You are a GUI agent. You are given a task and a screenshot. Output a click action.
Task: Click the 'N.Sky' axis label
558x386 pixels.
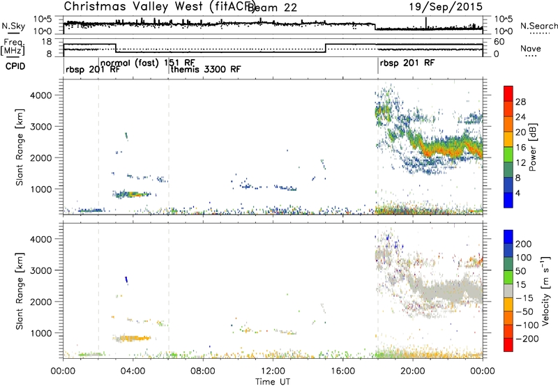[x=13, y=26]
